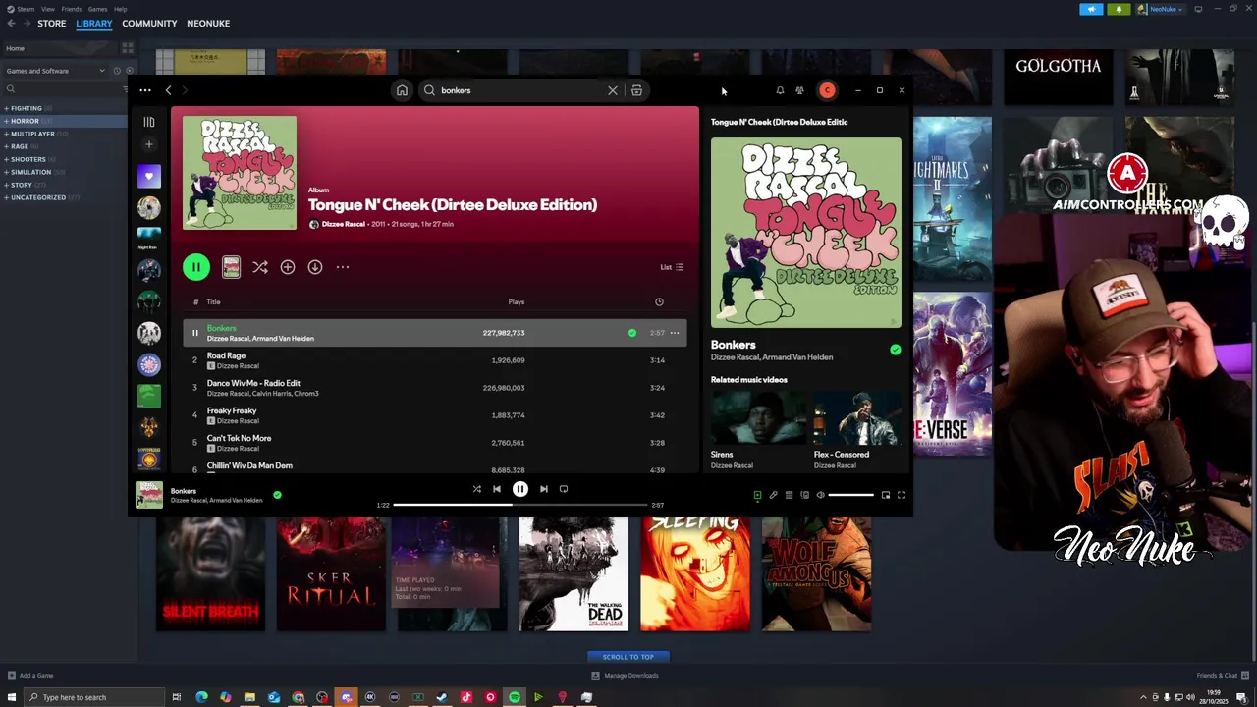Clear the 'bonkers' search text with the X
The height and width of the screenshot is (707, 1257).
[x=613, y=90]
